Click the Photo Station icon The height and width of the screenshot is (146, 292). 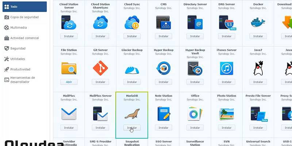click(226, 114)
